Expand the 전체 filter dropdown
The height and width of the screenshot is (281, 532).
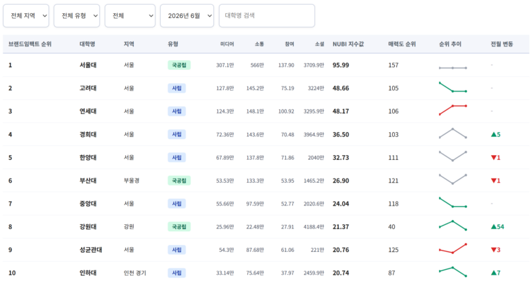pyautogui.click(x=130, y=16)
